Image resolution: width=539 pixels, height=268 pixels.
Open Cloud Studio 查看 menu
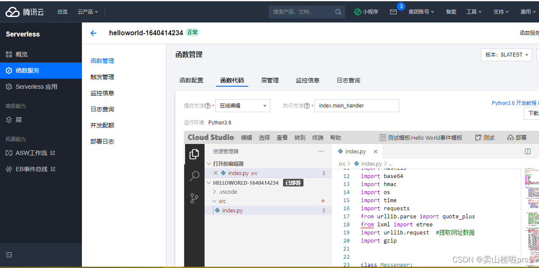pyautogui.click(x=282, y=138)
